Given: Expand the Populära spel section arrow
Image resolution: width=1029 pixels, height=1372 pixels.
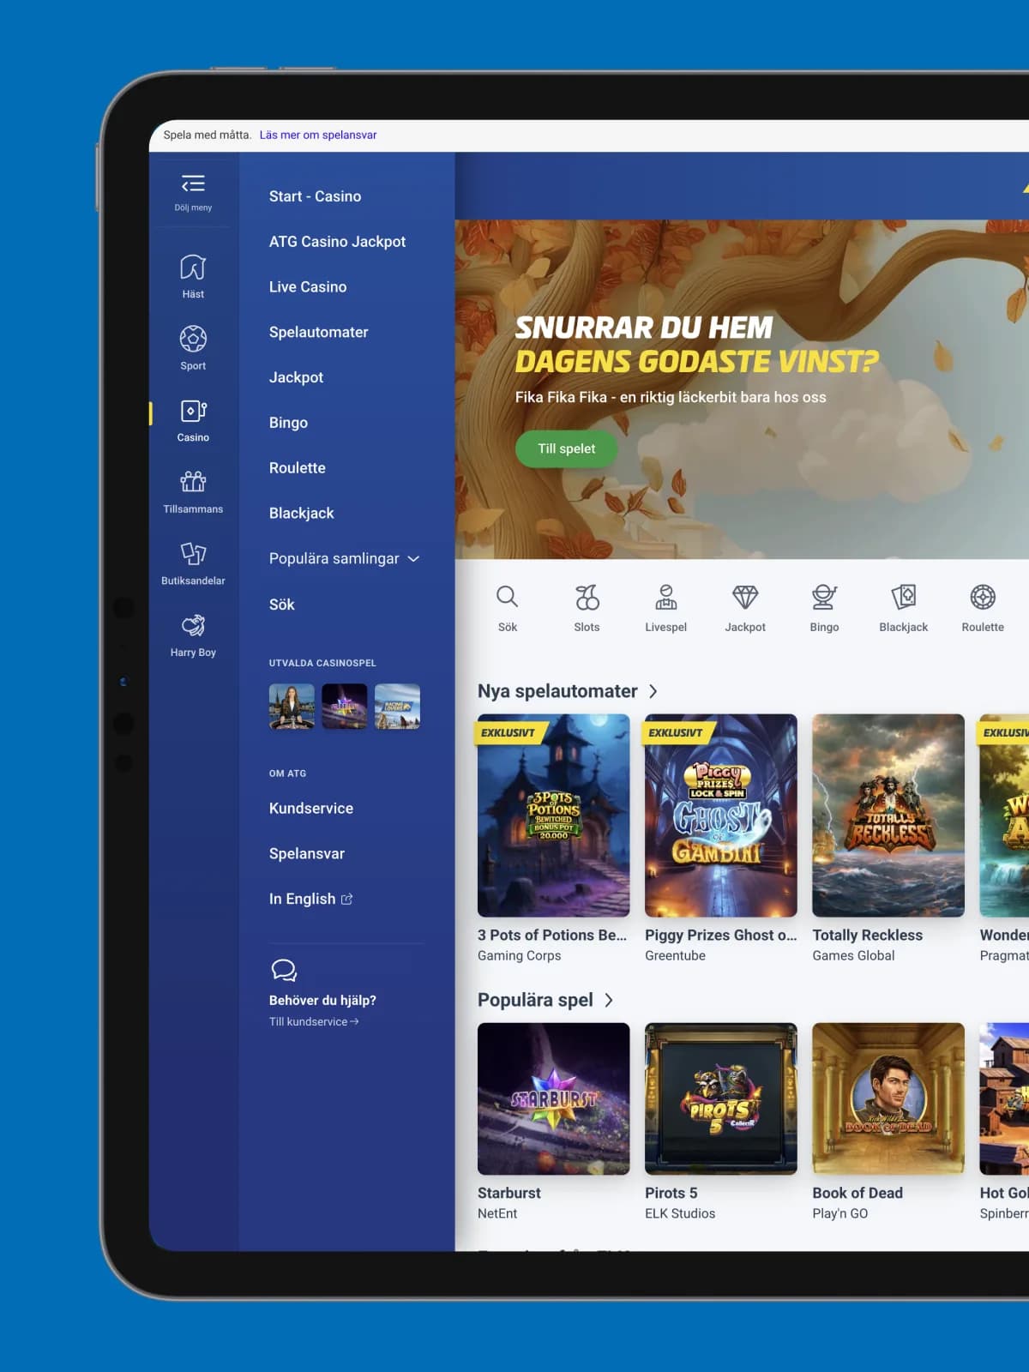Looking at the screenshot, I should tap(609, 1000).
